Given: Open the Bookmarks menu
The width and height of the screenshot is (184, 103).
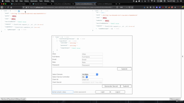Looking at the screenshot, I should pos(34,1).
